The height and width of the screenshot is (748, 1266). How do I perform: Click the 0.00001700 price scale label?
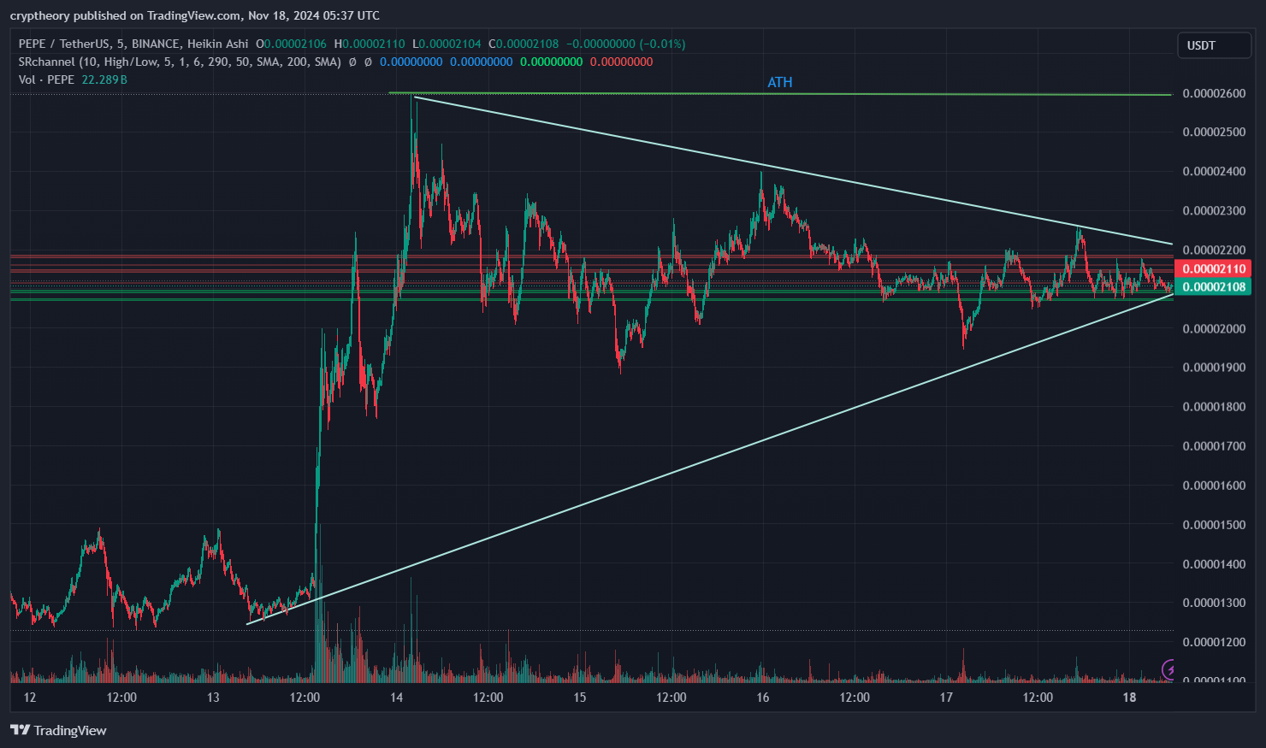coord(1214,445)
